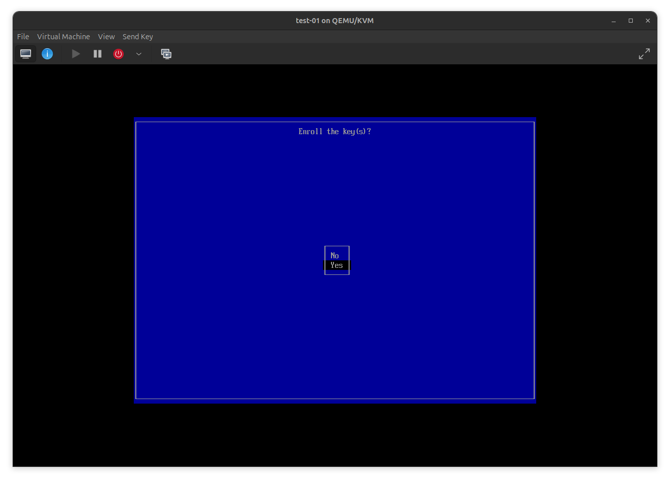
Task: Switch to the graphical console view
Action: click(25, 54)
